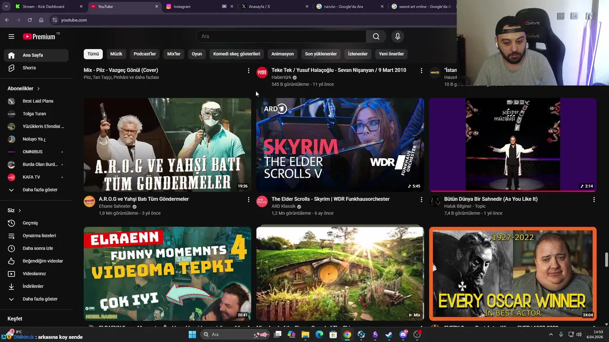Open Haluk Bilginer - Topic channel

point(465,207)
